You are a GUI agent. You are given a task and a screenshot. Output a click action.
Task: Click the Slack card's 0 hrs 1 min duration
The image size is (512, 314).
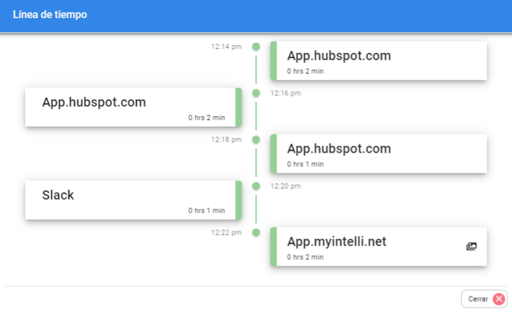coord(206,211)
